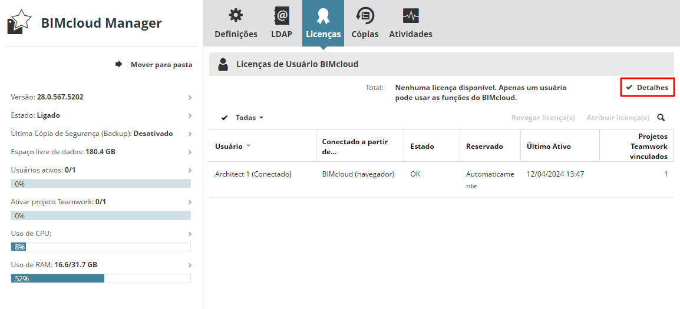Select the Licenças ribbon tab

coord(323,24)
